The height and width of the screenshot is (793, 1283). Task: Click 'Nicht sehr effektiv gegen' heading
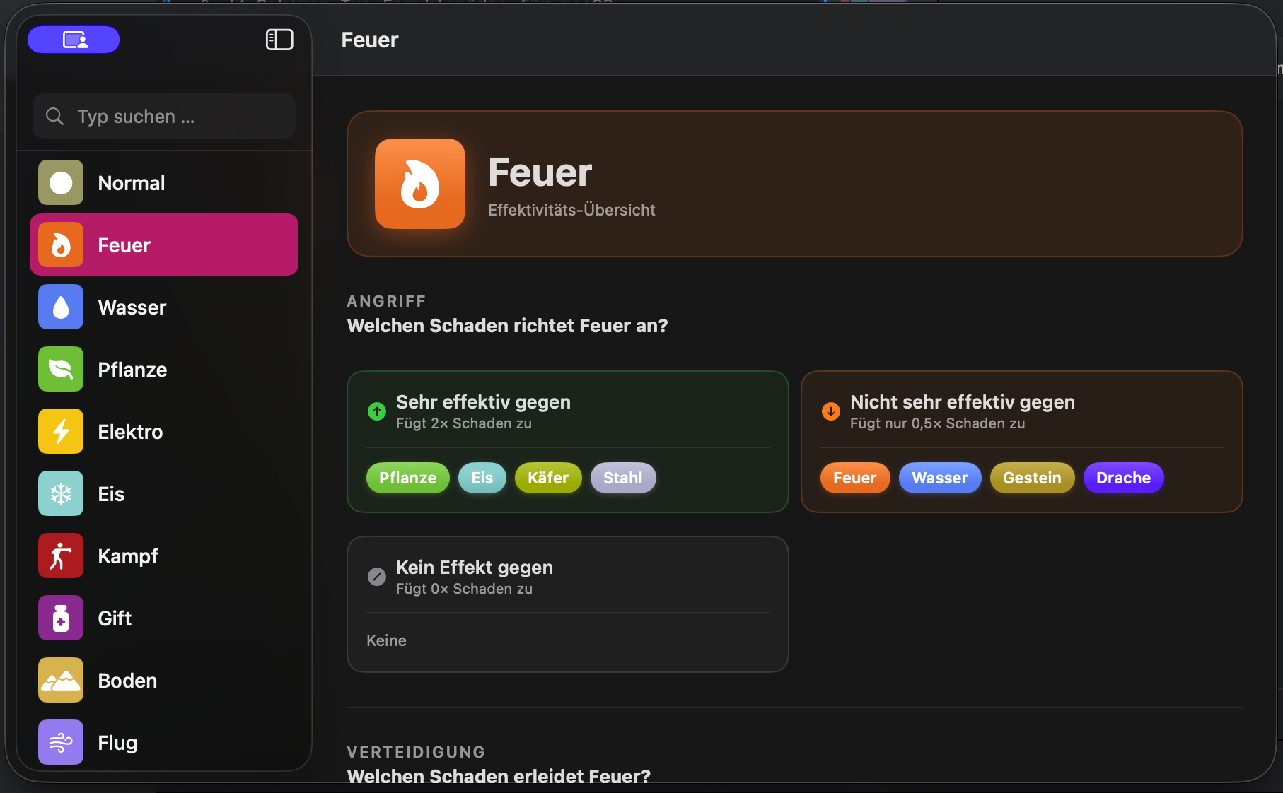[963, 402]
